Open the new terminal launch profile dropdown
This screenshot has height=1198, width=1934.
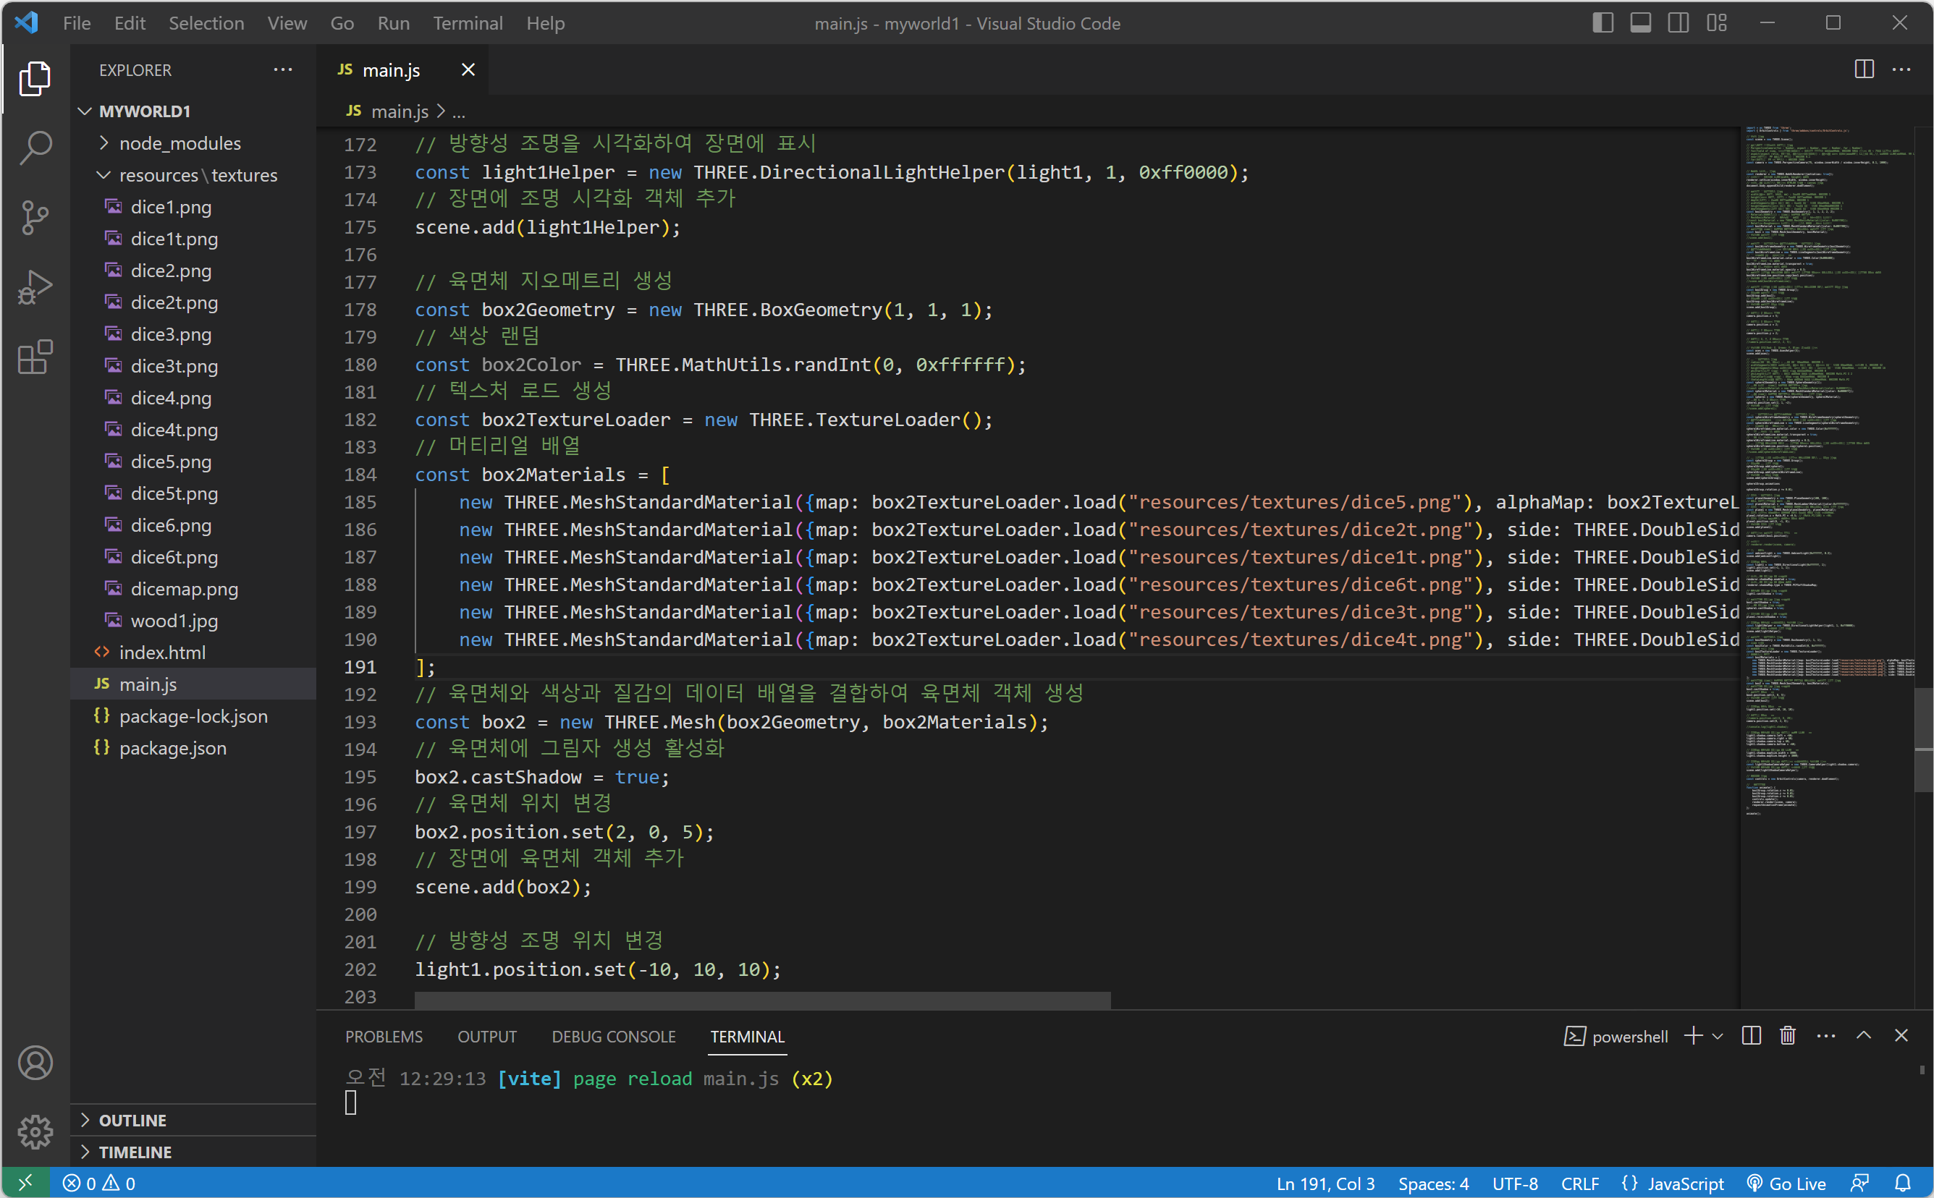pyautogui.click(x=1718, y=1035)
